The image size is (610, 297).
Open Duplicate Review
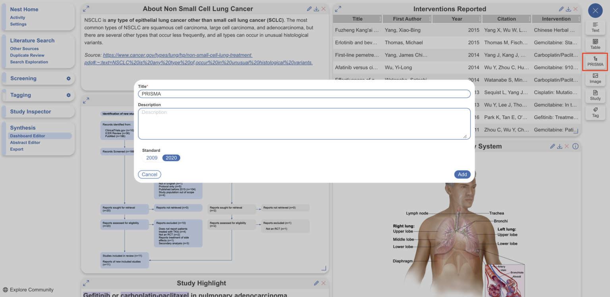click(27, 55)
